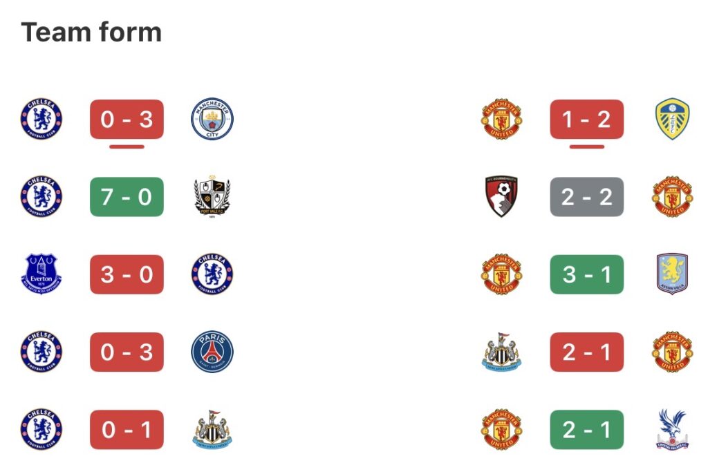Viewport: 708px width, 474px height.
Task: Click the Paris Saint-Germain crest
Action: click(212, 352)
